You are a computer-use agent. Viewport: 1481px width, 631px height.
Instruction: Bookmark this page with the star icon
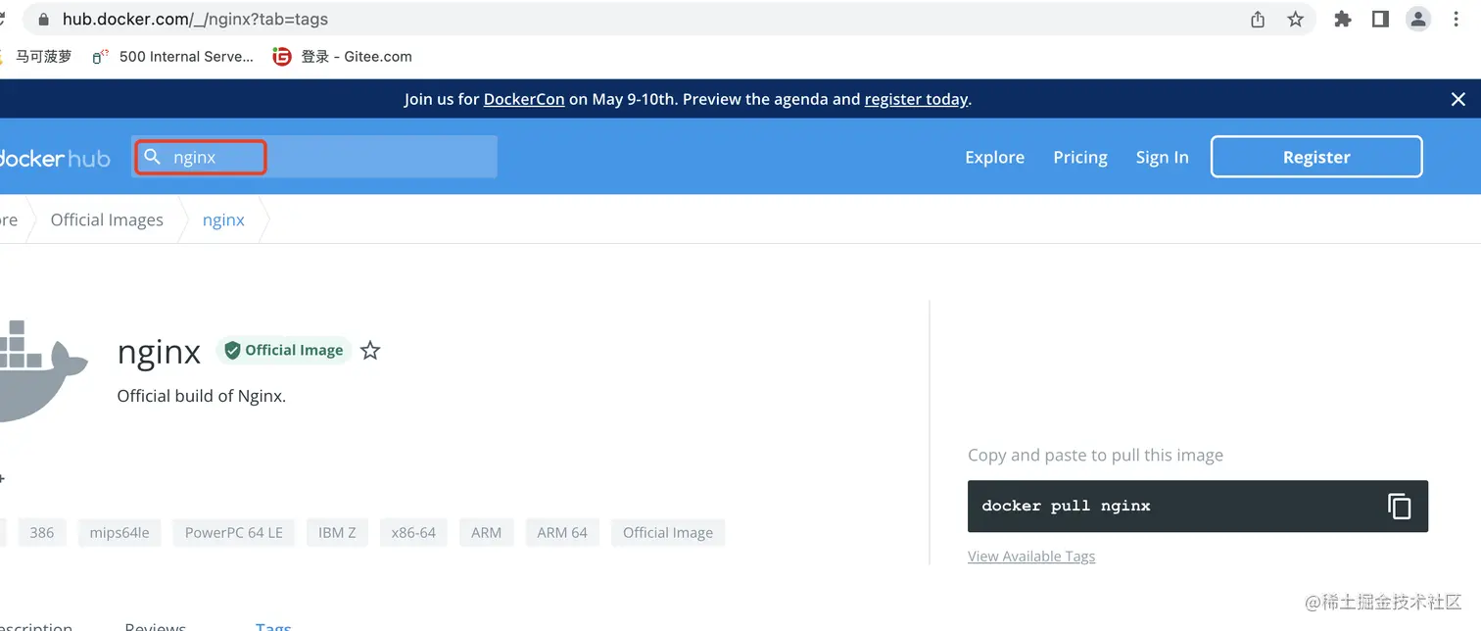[x=1295, y=20]
